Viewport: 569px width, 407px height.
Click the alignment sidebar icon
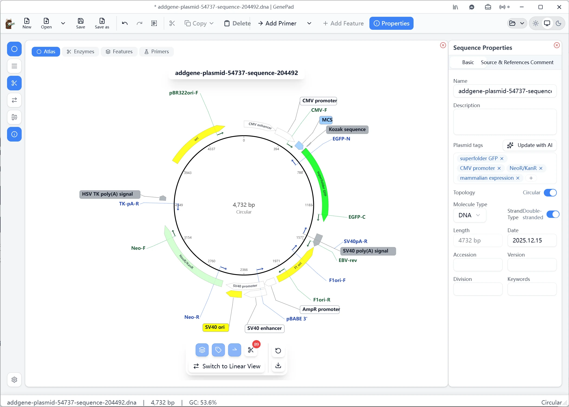[14, 117]
